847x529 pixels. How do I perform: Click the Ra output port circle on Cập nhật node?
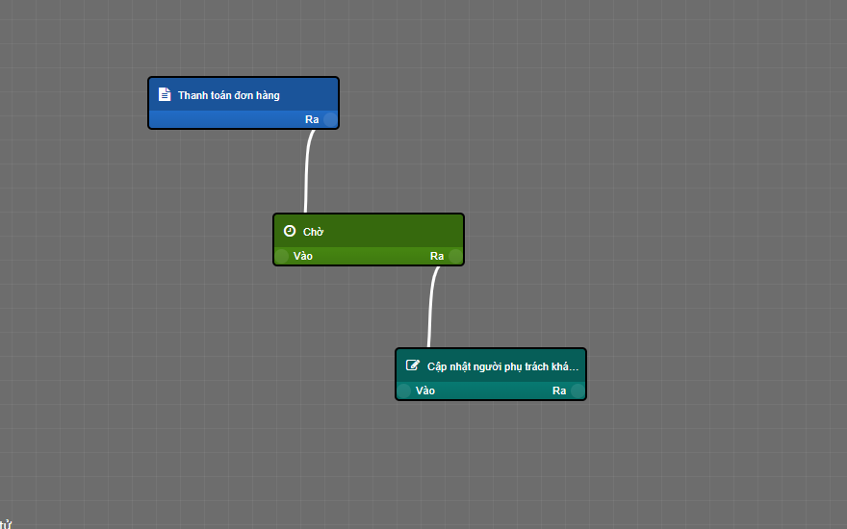pos(577,390)
